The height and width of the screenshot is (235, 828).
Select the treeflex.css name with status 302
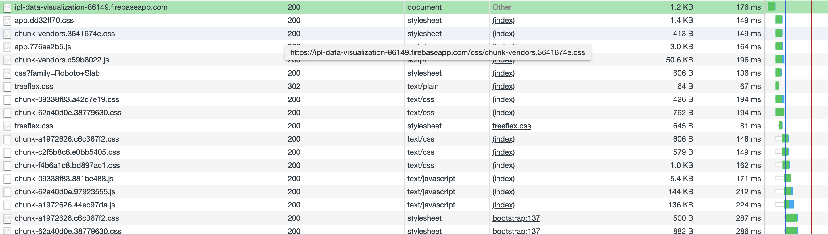34,86
